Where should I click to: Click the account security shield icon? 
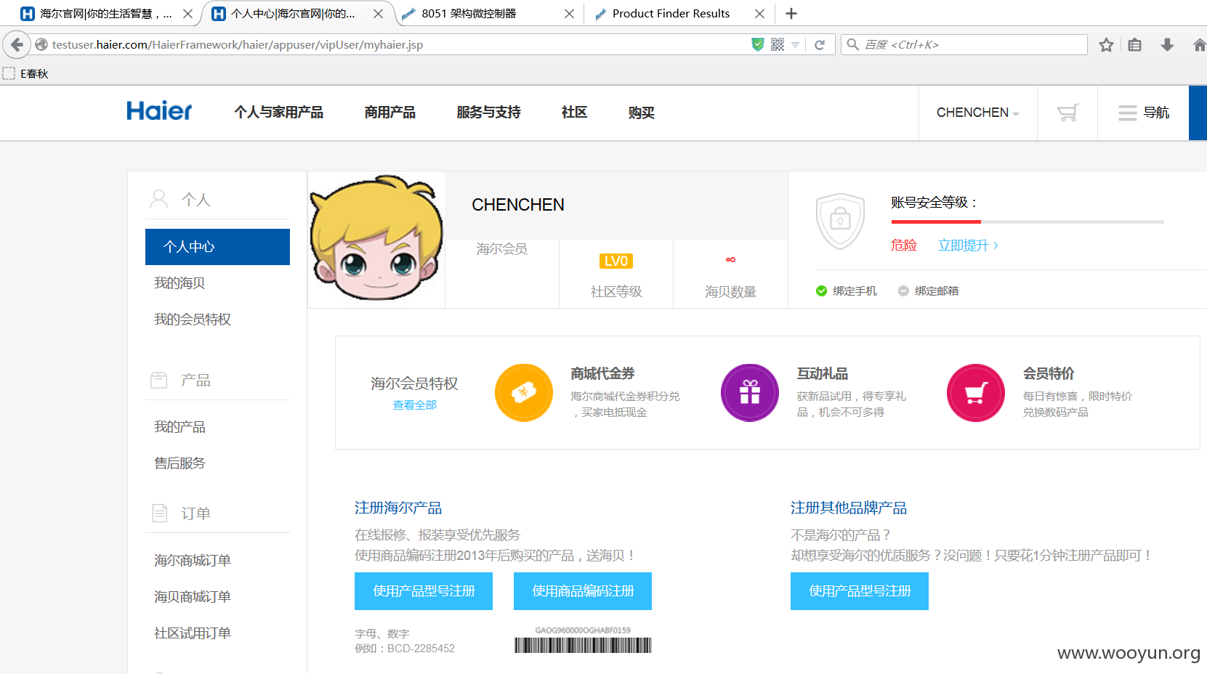pos(840,221)
